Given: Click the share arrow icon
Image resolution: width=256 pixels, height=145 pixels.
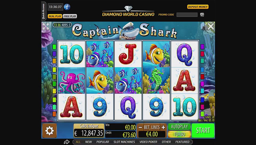Looking at the screenshot, I should click(x=67, y=142).
